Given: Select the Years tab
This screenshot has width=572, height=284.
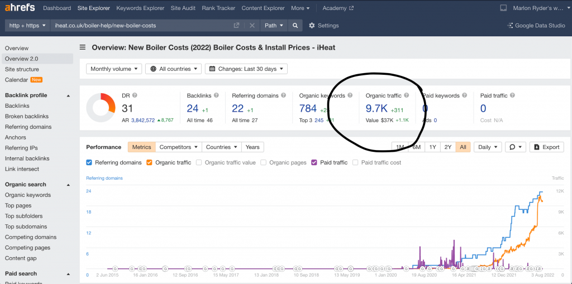Looking at the screenshot, I should click(x=252, y=147).
